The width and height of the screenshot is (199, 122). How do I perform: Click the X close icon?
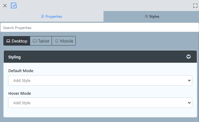5,6
